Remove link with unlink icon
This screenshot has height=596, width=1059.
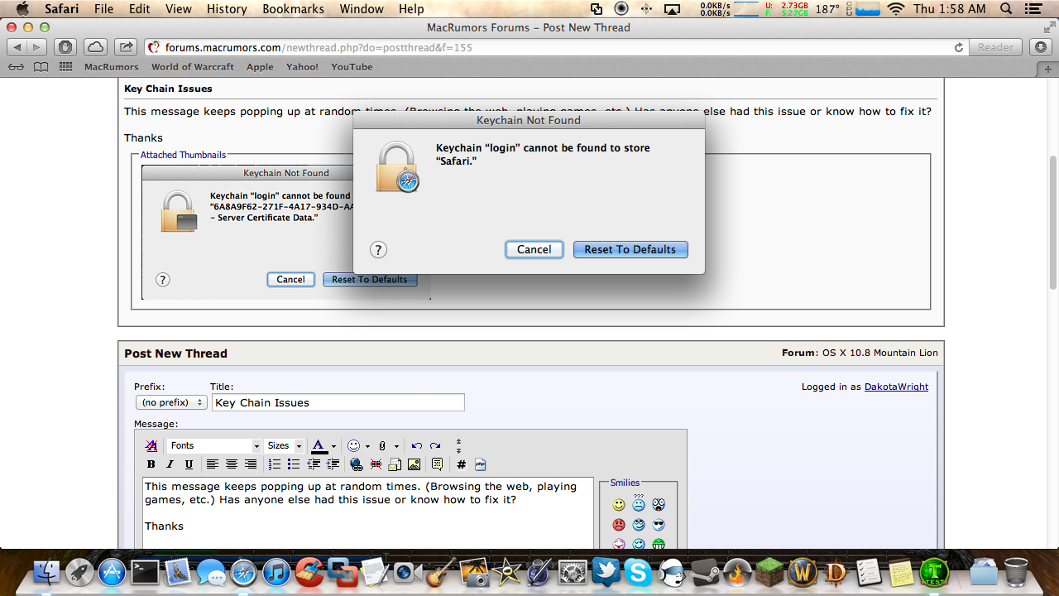376,464
